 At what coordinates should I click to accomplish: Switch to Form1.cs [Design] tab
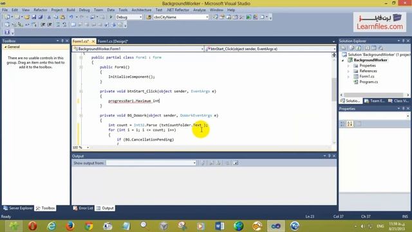113,41
